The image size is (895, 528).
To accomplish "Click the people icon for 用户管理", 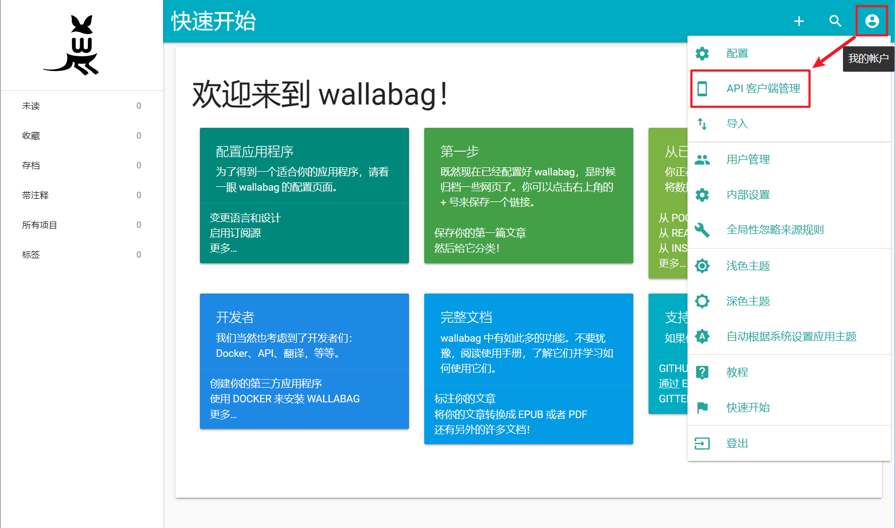I will [x=702, y=159].
